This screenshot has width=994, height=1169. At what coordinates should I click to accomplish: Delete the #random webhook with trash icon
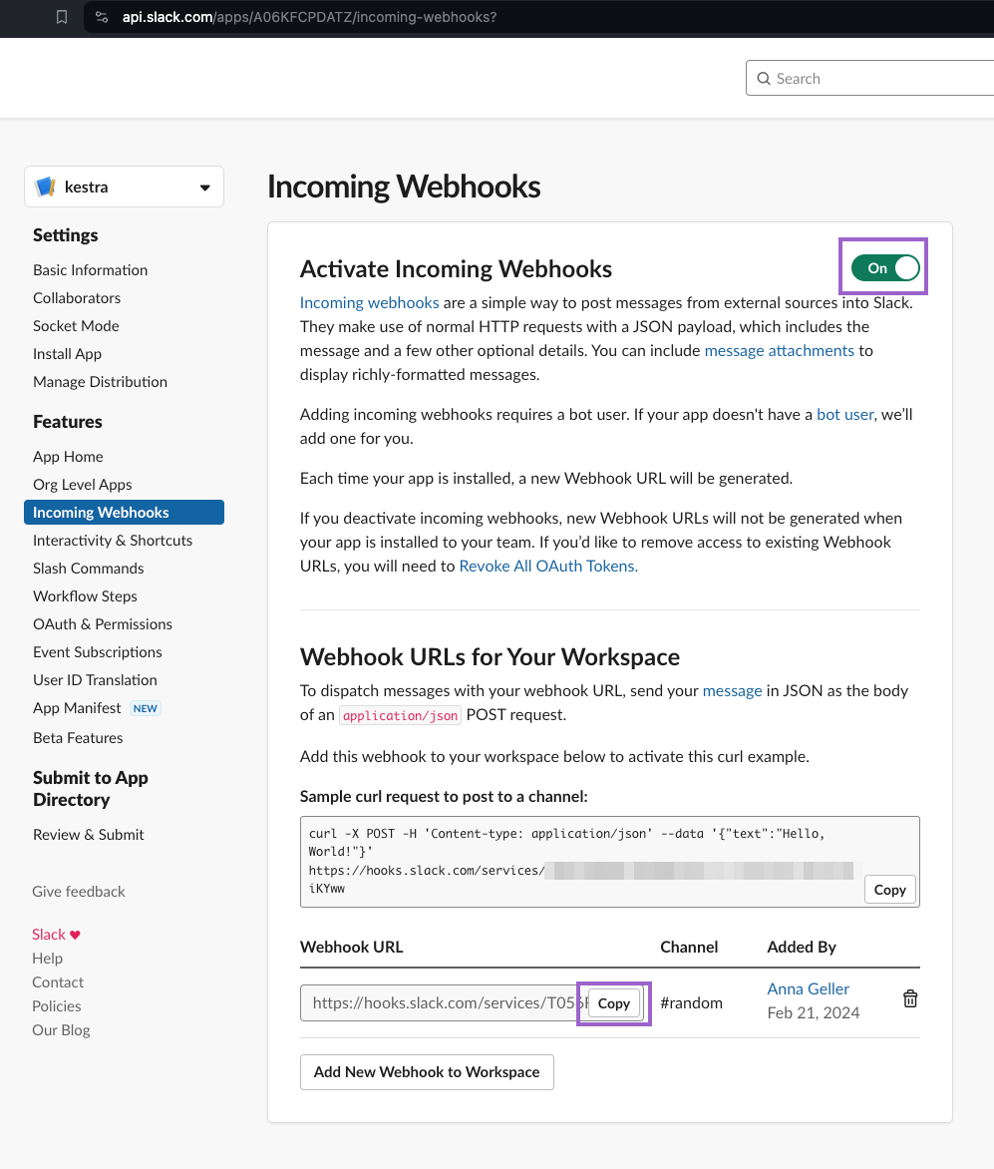(x=910, y=998)
